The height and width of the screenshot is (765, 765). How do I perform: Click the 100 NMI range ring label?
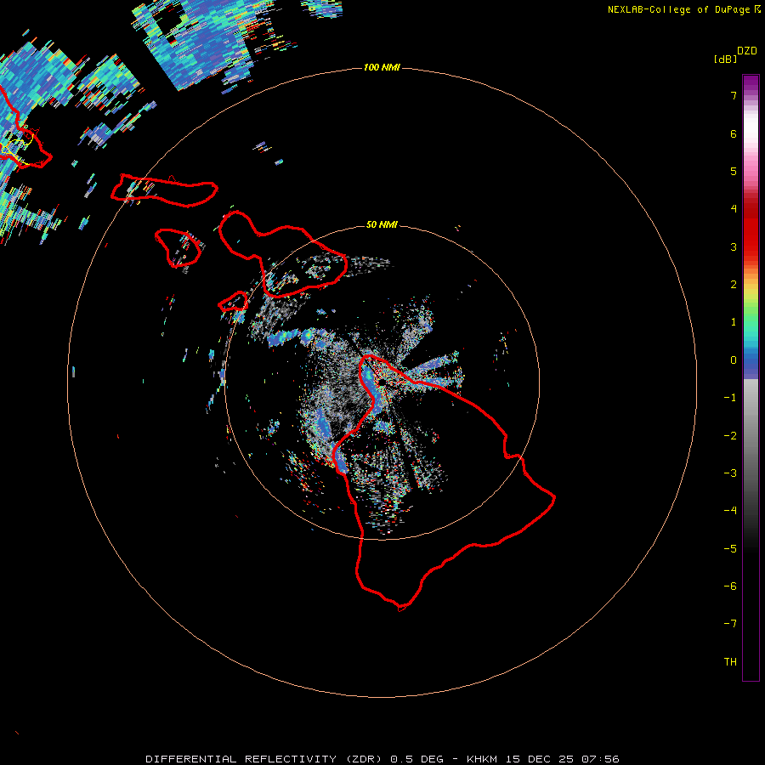pyautogui.click(x=382, y=67)
